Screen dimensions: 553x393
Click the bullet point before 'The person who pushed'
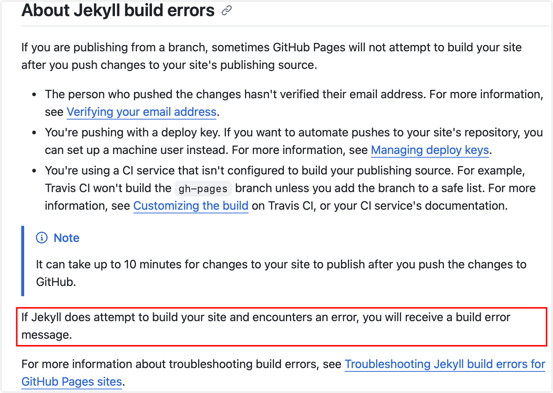pyautogui.click(x=34, y=95)
